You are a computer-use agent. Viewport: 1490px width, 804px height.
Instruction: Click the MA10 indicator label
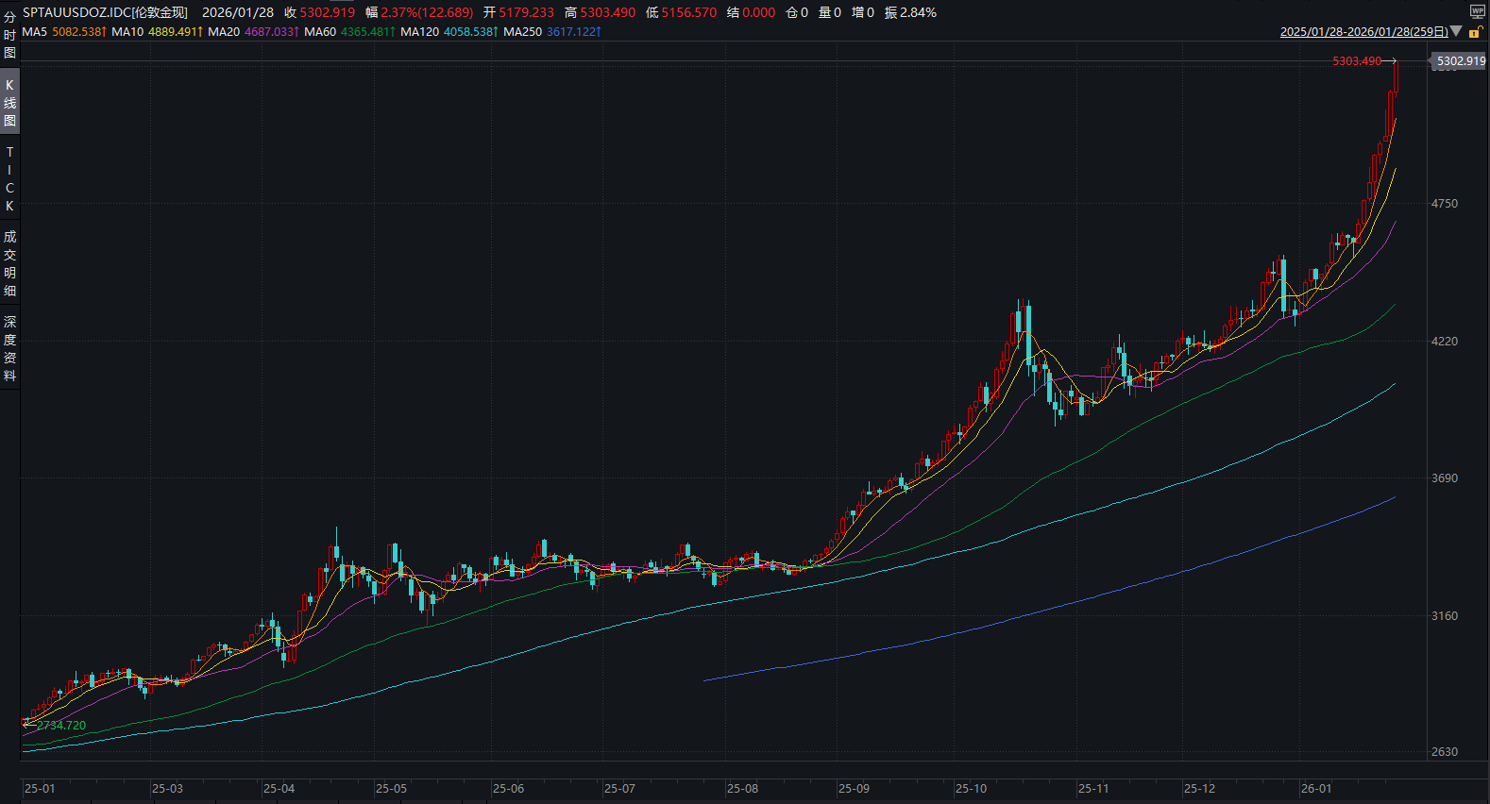[x=127, y=32]
